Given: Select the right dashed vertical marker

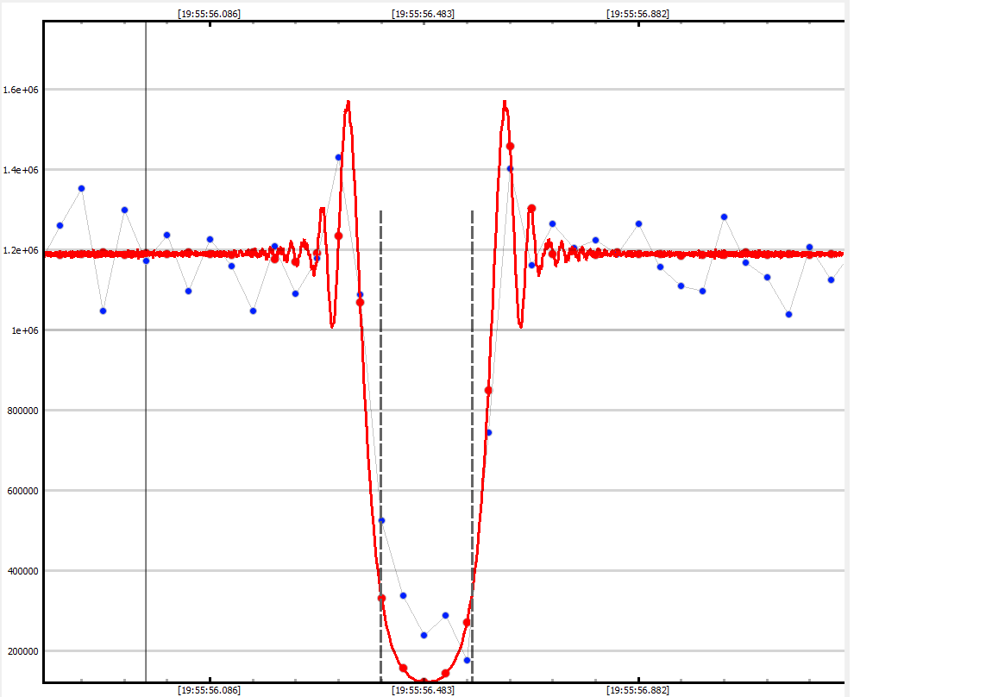Looking at the screenshot, I should pyautogui.click(x=472, y=388).
